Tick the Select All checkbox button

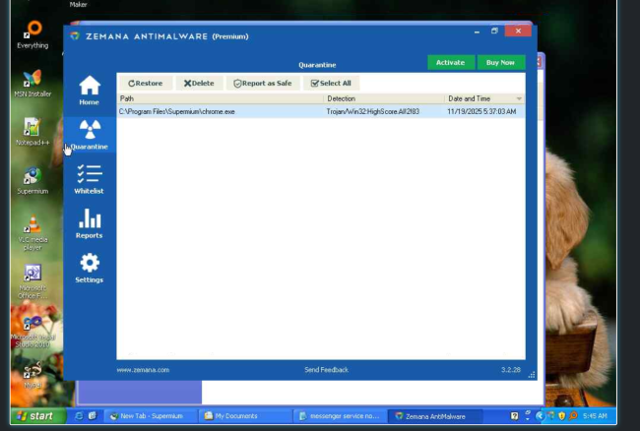pyautogui.click(x=331, y=84)
